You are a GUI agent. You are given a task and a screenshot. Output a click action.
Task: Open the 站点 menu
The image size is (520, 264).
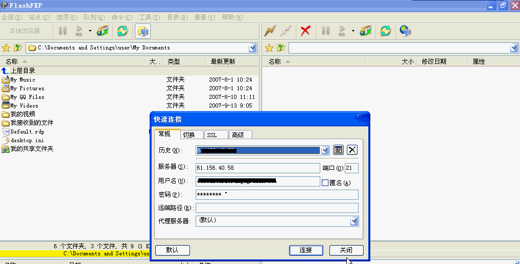[39, 17]
